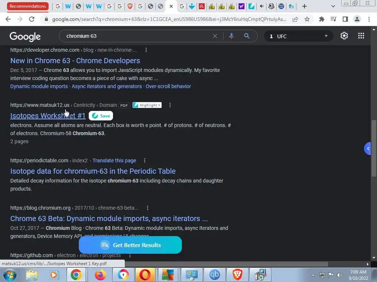This screenshot has height=282, width=377.
Task: Save the Isotopes Worksheet result
Action: click(x=101, y=116)
